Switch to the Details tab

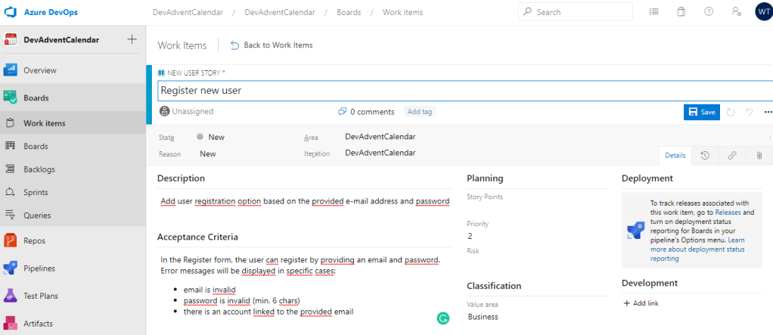(675, 155)
